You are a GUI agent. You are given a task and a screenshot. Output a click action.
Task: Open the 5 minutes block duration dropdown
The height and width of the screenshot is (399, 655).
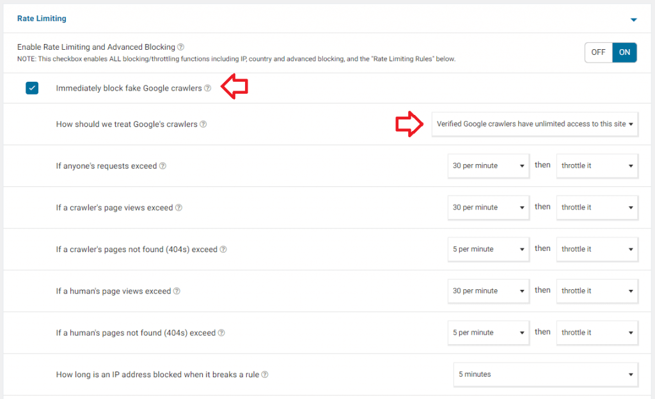(x=546, y=374)
